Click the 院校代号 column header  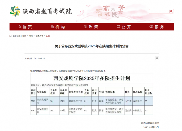(33, 92)
